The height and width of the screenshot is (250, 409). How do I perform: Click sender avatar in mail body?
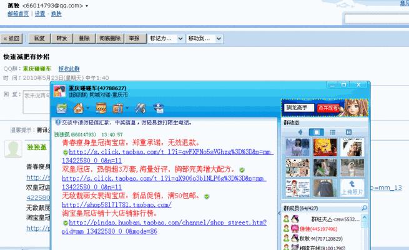pyautogui.click(x=13, y=149)
